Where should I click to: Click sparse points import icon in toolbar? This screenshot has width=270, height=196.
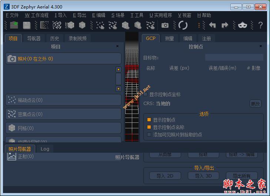click(x=100, y=25)
